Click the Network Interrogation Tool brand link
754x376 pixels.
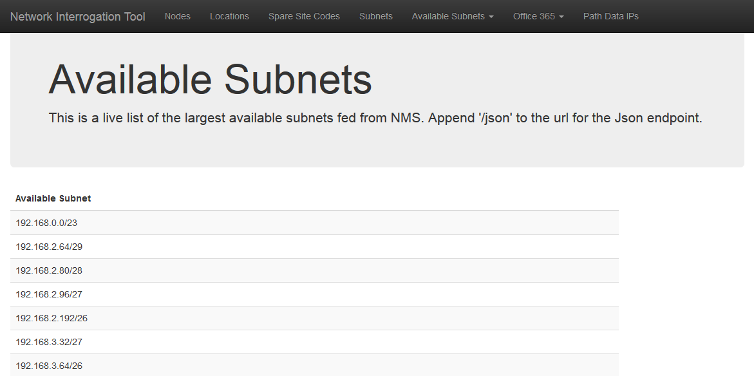point(78,16)
